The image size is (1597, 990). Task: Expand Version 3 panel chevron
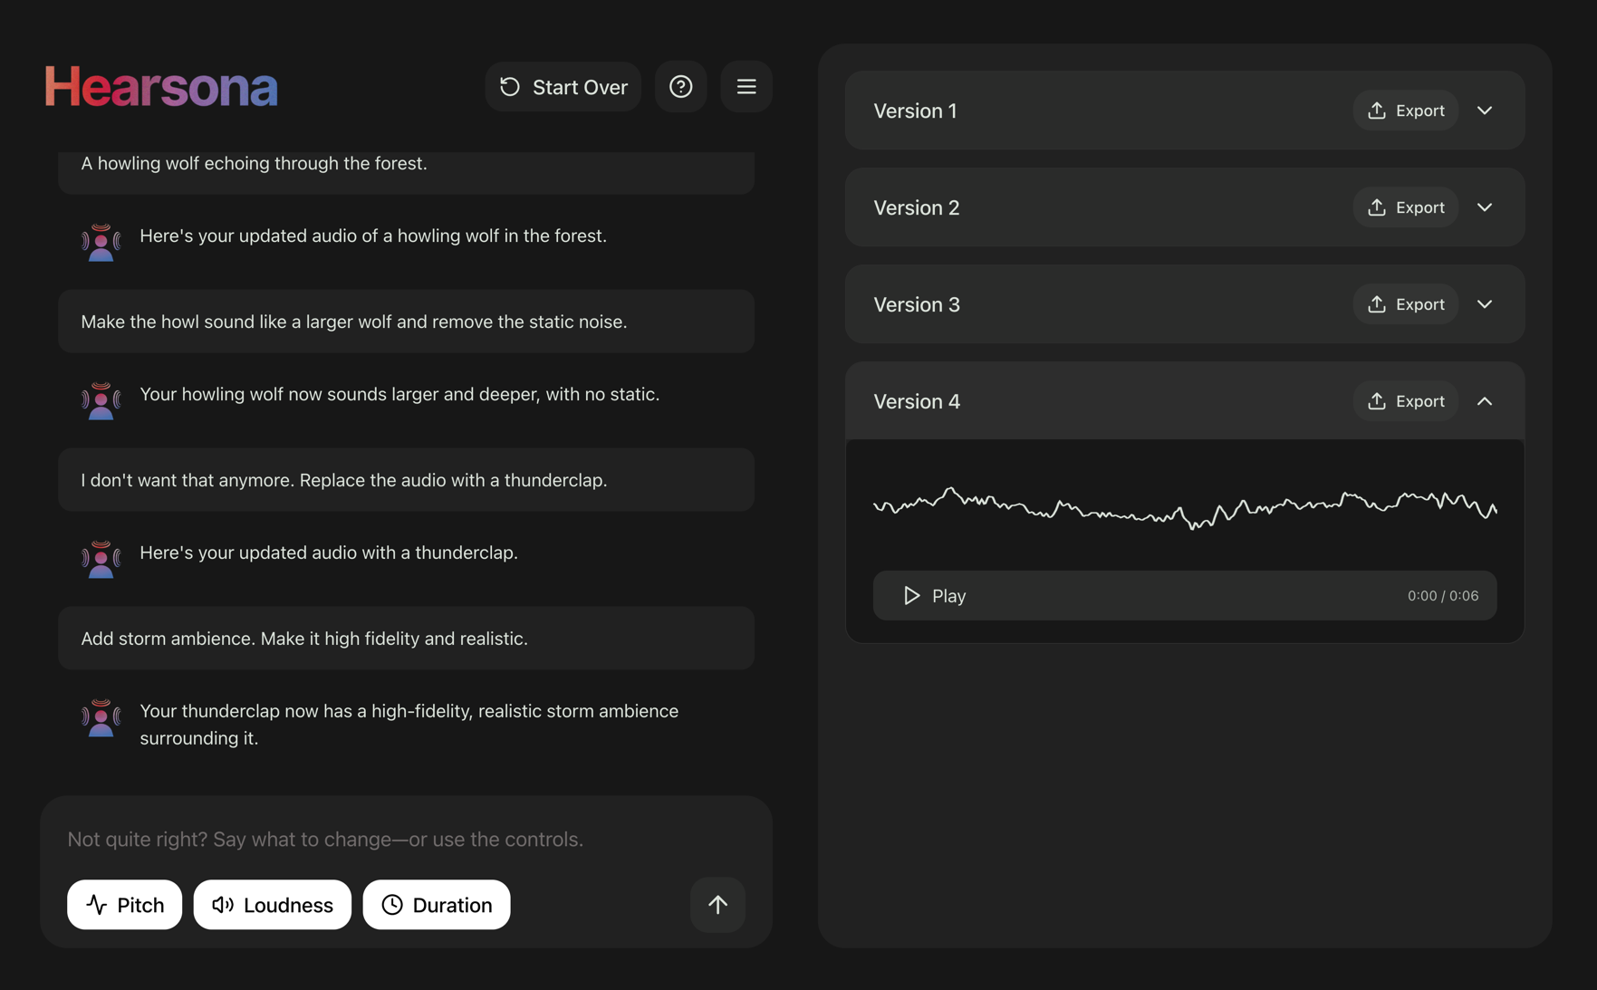pyautogui.click(x=1484, y=304)
